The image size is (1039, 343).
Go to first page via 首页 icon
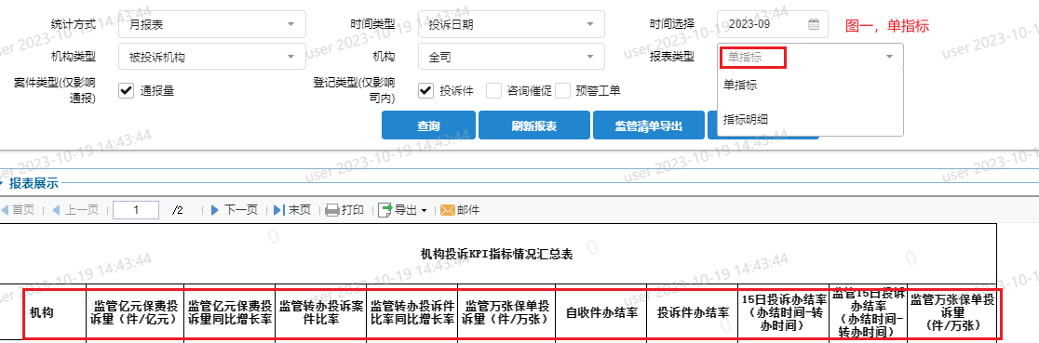[x=5, y=210]
